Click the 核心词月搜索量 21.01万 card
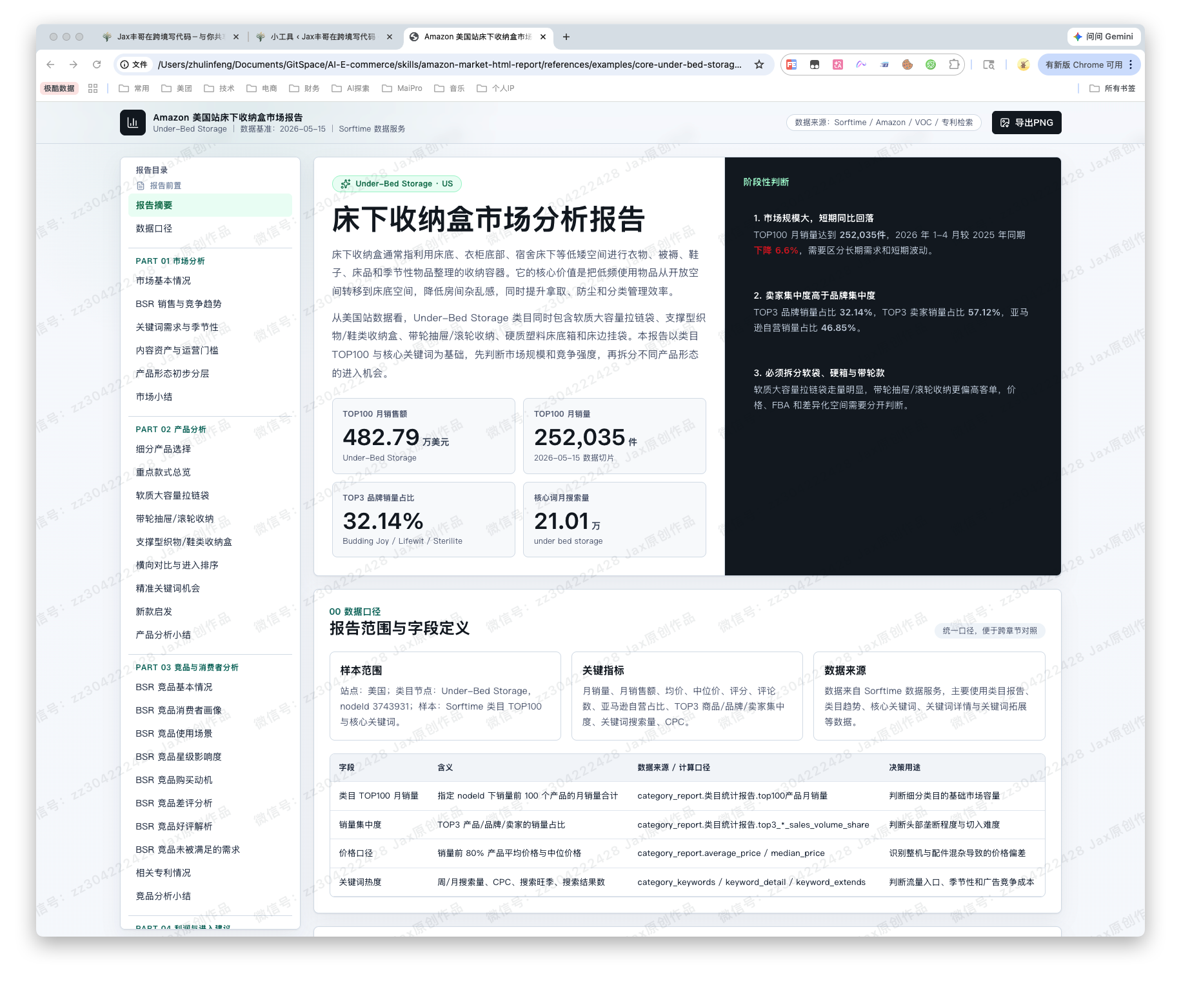The width and height of the screenshot is (1181, 985). [x=615, y=519]
